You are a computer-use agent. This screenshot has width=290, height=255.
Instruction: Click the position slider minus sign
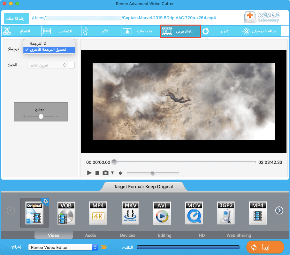pyautogui.click(x=57, y=116)
